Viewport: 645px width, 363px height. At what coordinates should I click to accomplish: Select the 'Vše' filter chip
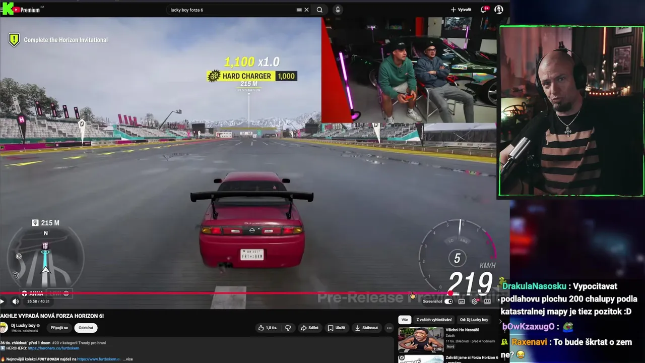tap(405, 320)
